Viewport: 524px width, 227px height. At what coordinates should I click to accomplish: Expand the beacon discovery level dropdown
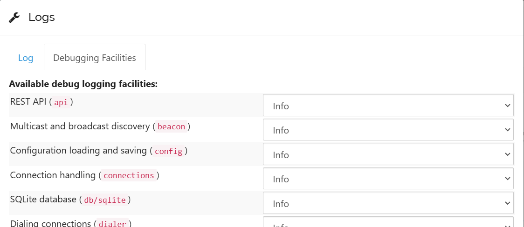point(388,130)
